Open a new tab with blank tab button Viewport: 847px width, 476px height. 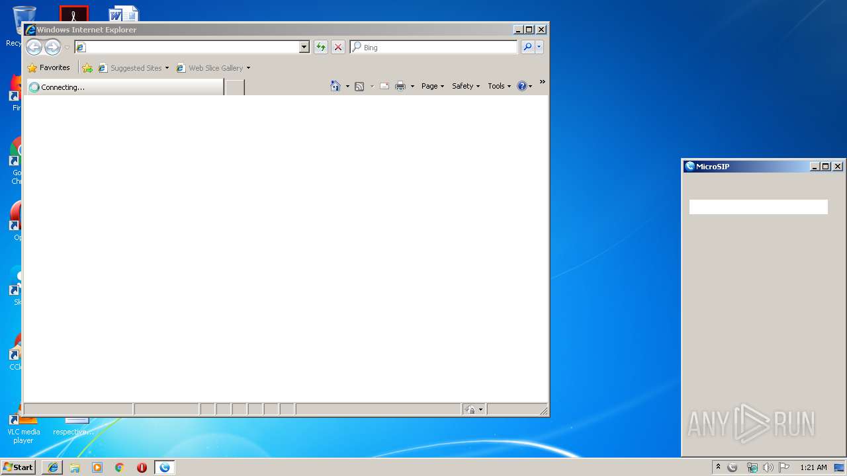(235, 87)
